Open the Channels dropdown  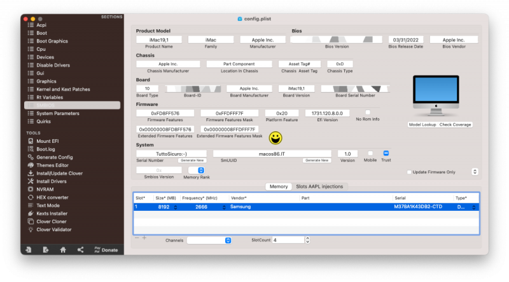click(x=209, y=240)
